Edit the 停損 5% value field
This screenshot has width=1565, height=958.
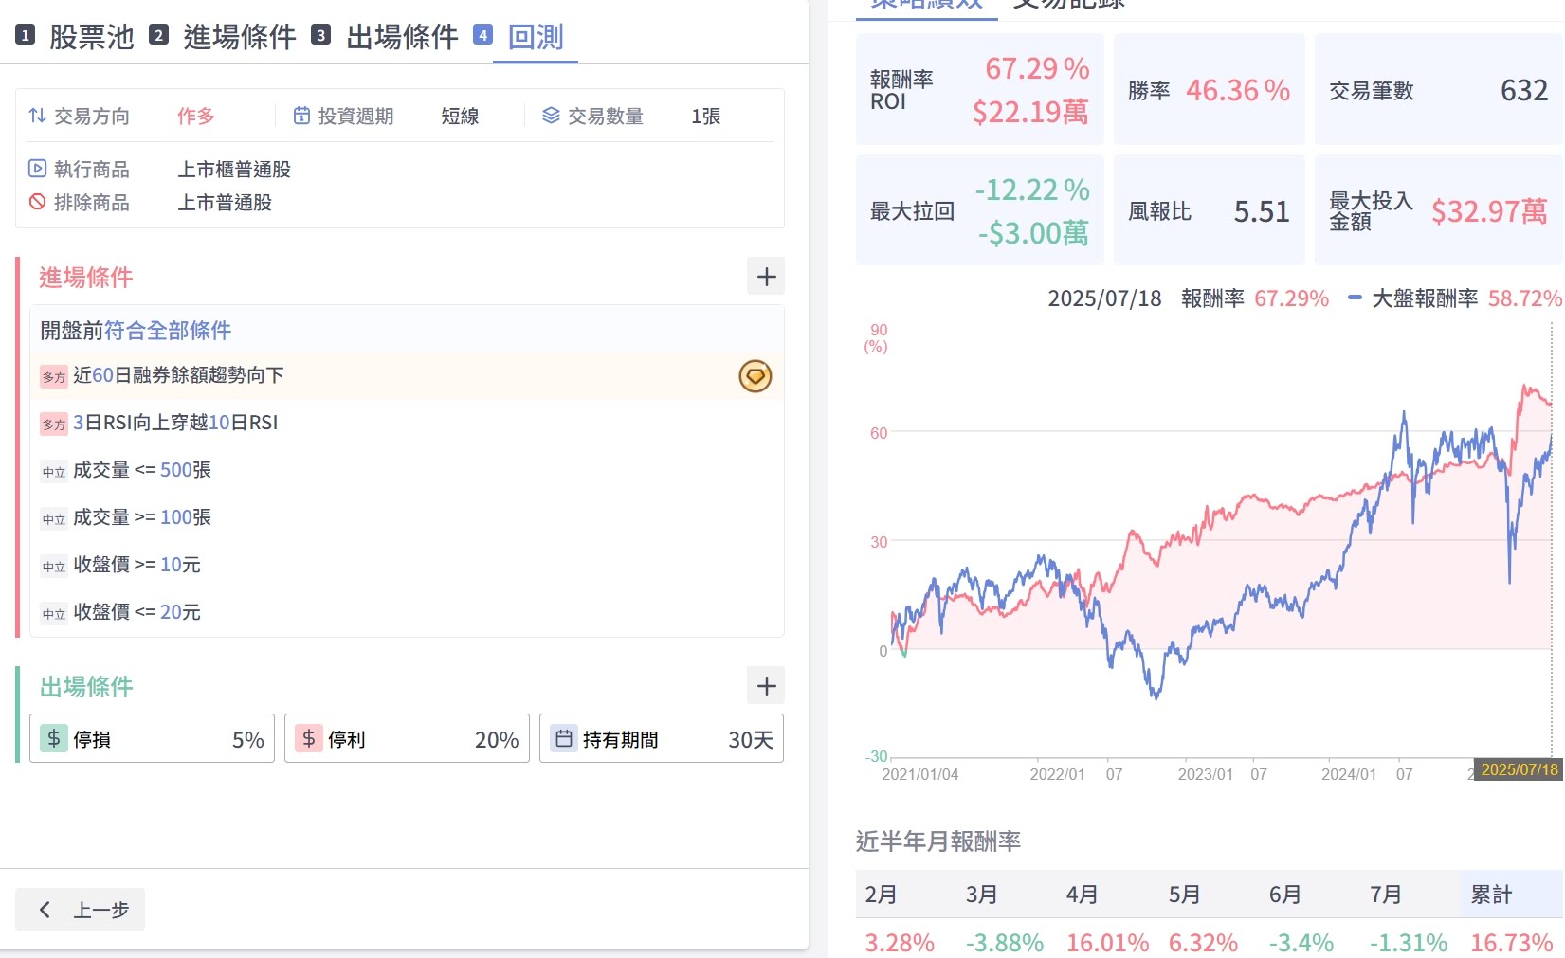pyautogui.click(x=247, y=740)
